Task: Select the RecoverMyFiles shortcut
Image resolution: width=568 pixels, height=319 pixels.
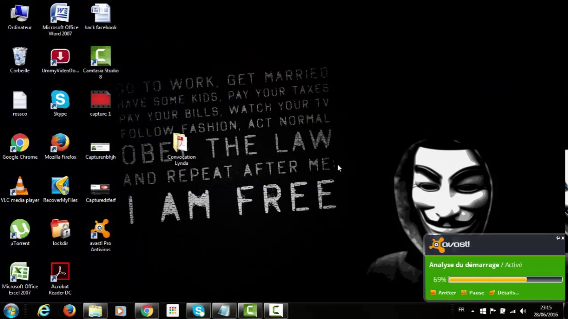Action: click(60, 190)
